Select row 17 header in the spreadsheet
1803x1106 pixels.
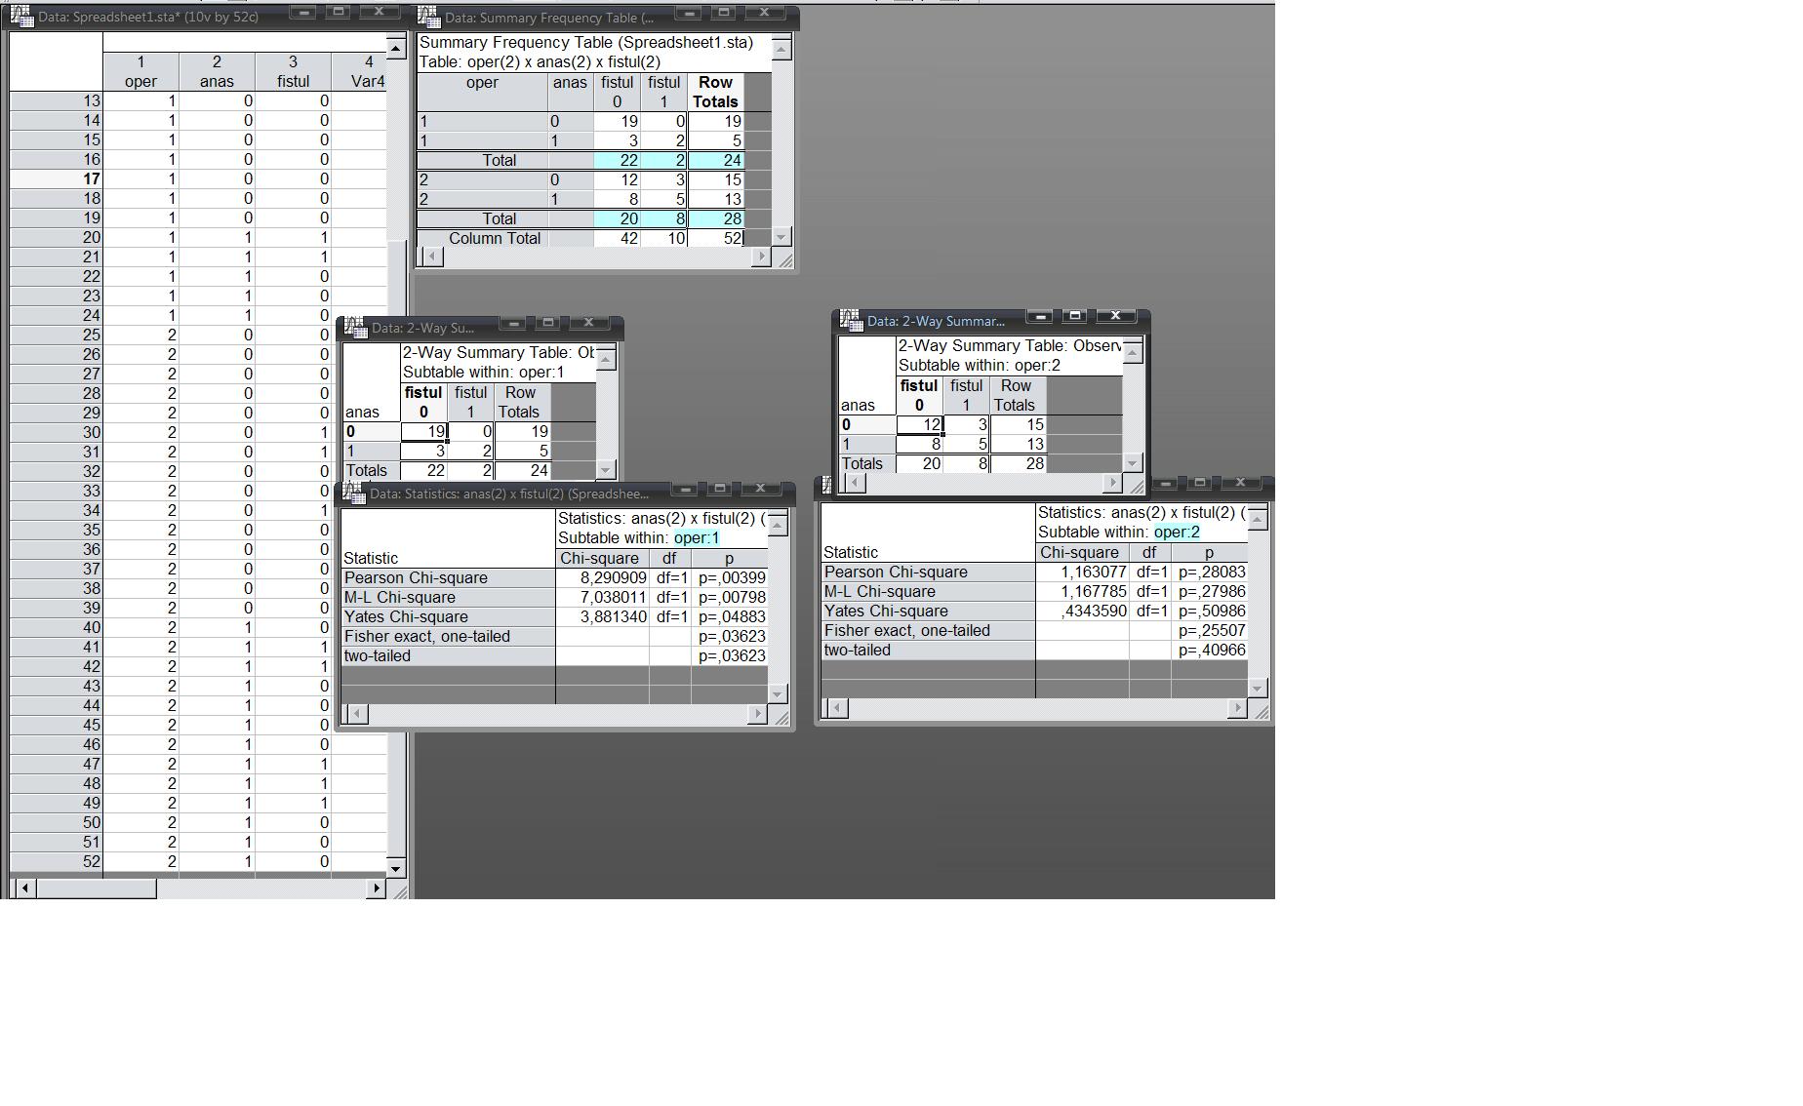coord(56,179)
